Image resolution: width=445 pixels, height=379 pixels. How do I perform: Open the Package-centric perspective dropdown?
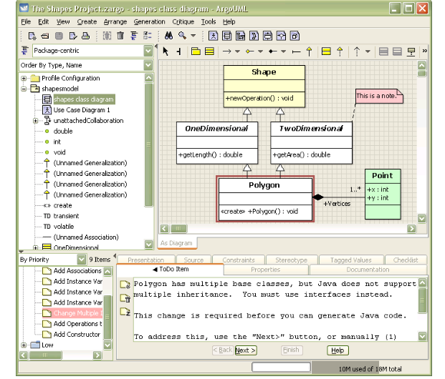pos(148,51)
